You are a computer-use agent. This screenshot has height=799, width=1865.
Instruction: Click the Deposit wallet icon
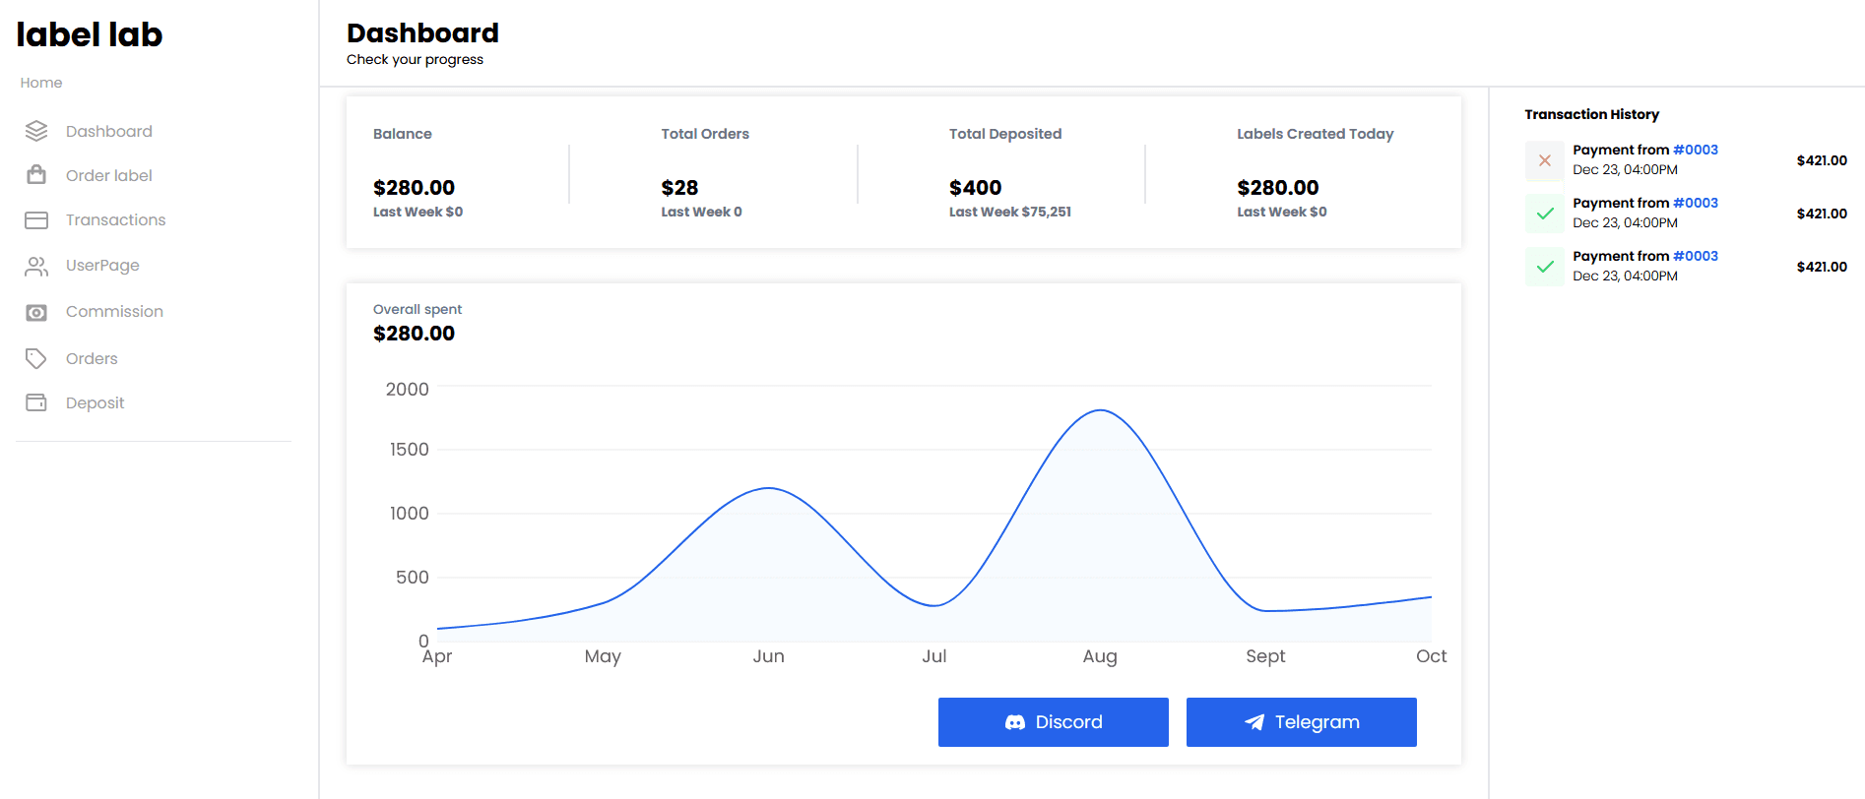pyautogui.click(x=36, y=402)
